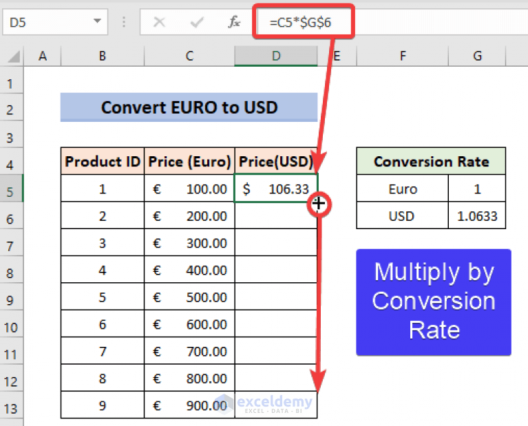Select cell with € 100.00
The width and height of the screenshot is (528, 426).
click(189, 189)
